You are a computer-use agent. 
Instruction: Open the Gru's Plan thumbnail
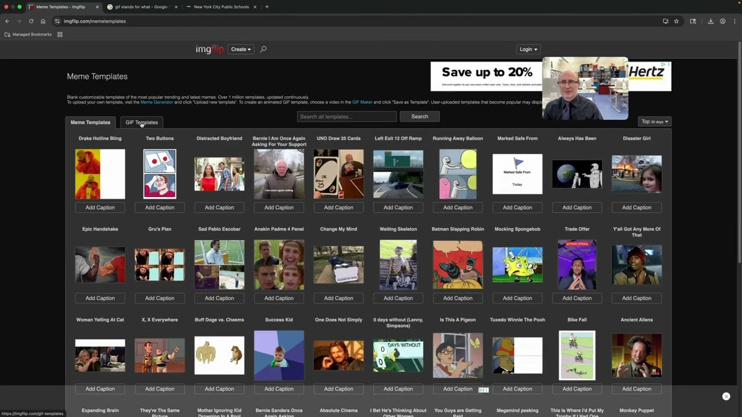click(159, 265)
